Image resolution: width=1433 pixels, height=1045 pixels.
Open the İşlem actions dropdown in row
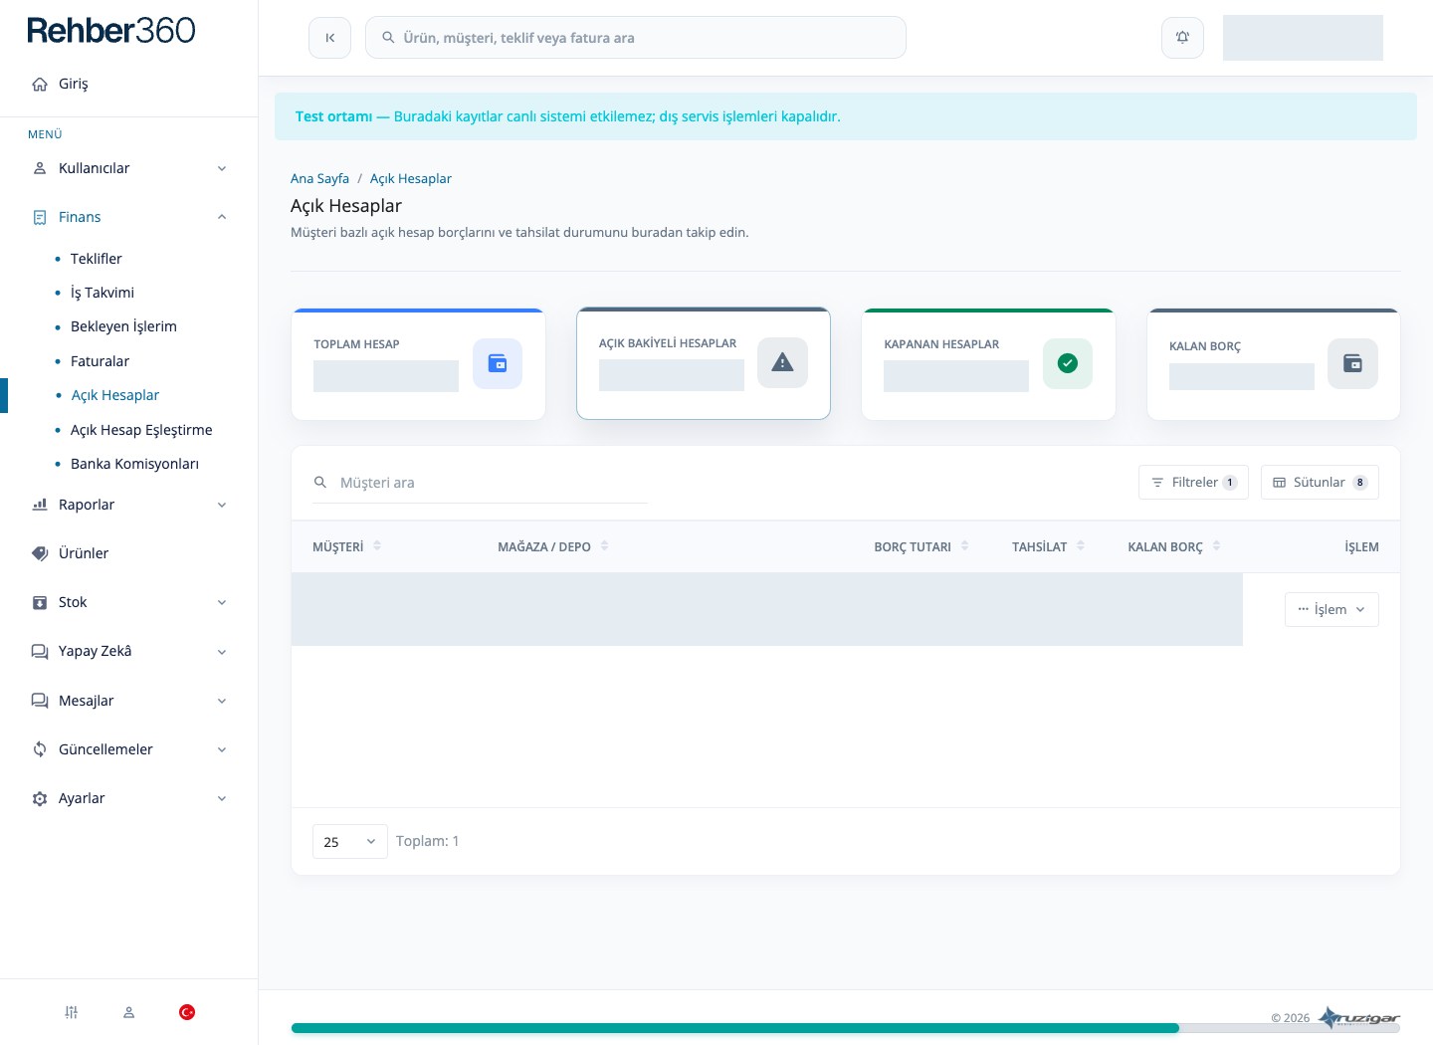(1331, 609)
